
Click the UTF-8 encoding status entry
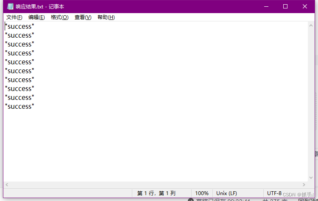click(x=274, y=193)
